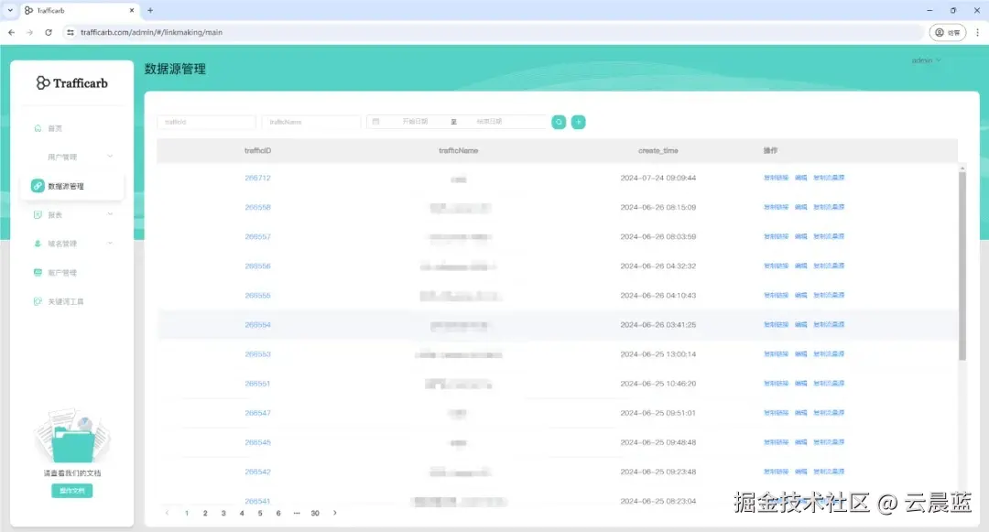
Task: Open trafficID 266712 link
Action: [257, 178]
